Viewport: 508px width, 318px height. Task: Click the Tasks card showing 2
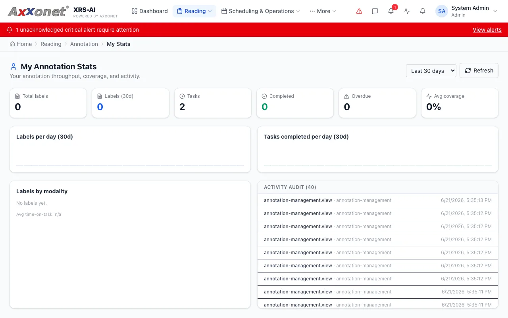tap(213, 103)
